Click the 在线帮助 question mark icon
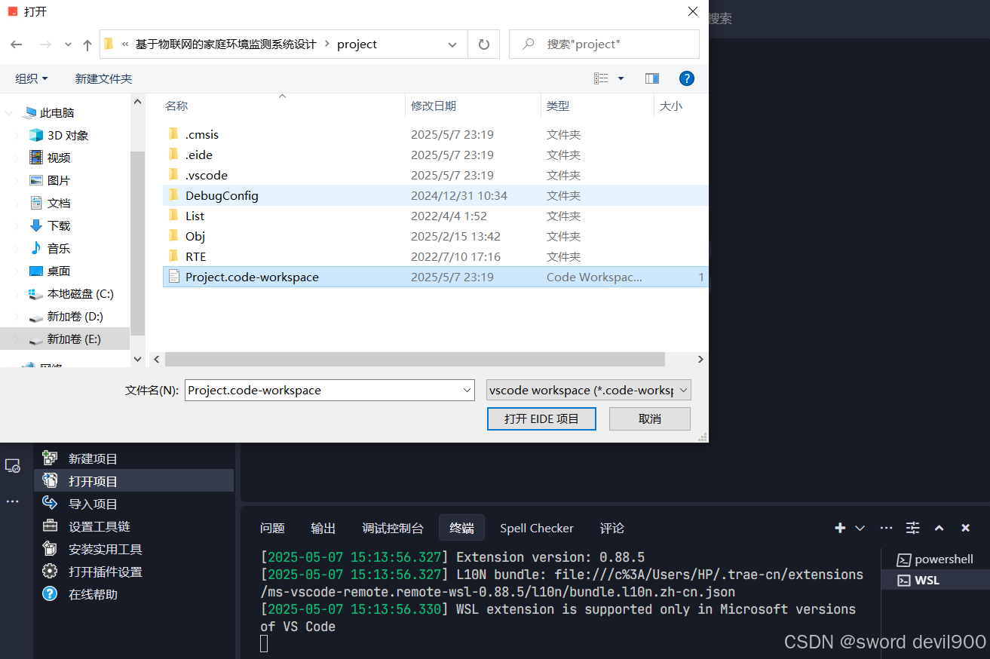 point(48,594)
